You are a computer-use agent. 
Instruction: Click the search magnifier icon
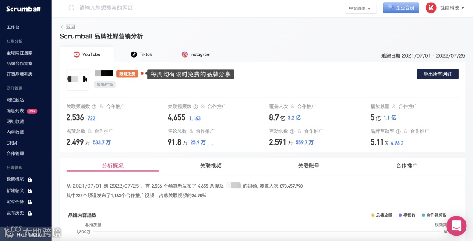pos(71,8)
